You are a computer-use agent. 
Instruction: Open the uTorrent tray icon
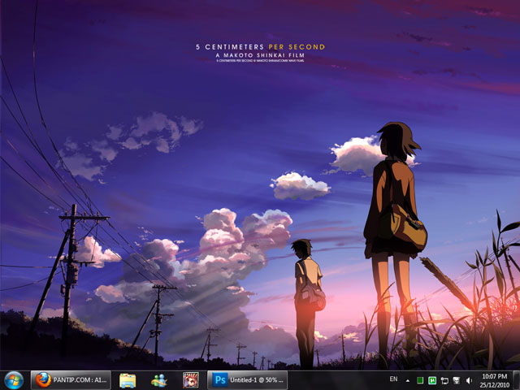click(x=432, y=380)
